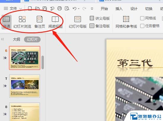Switch to 阅读视图 reading view
This screenshot has height=121, width=163.
click(x=55, y=22)
